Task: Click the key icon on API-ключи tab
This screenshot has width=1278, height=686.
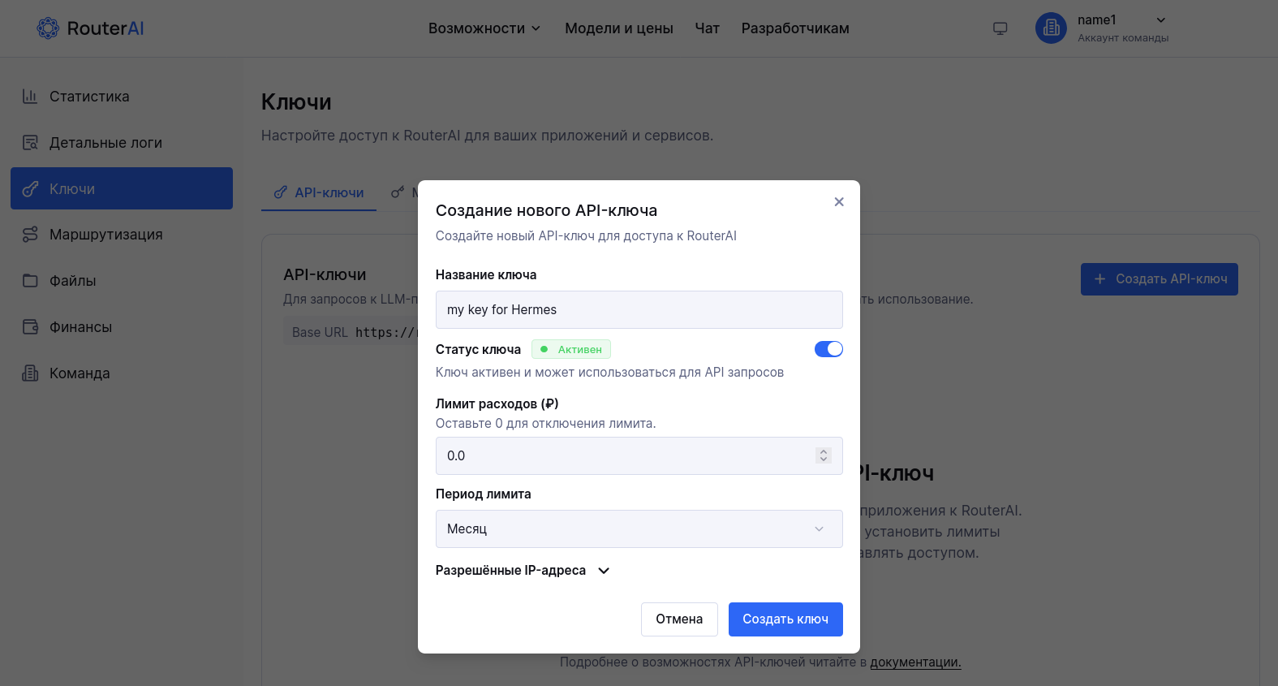Action: (280, 192)
